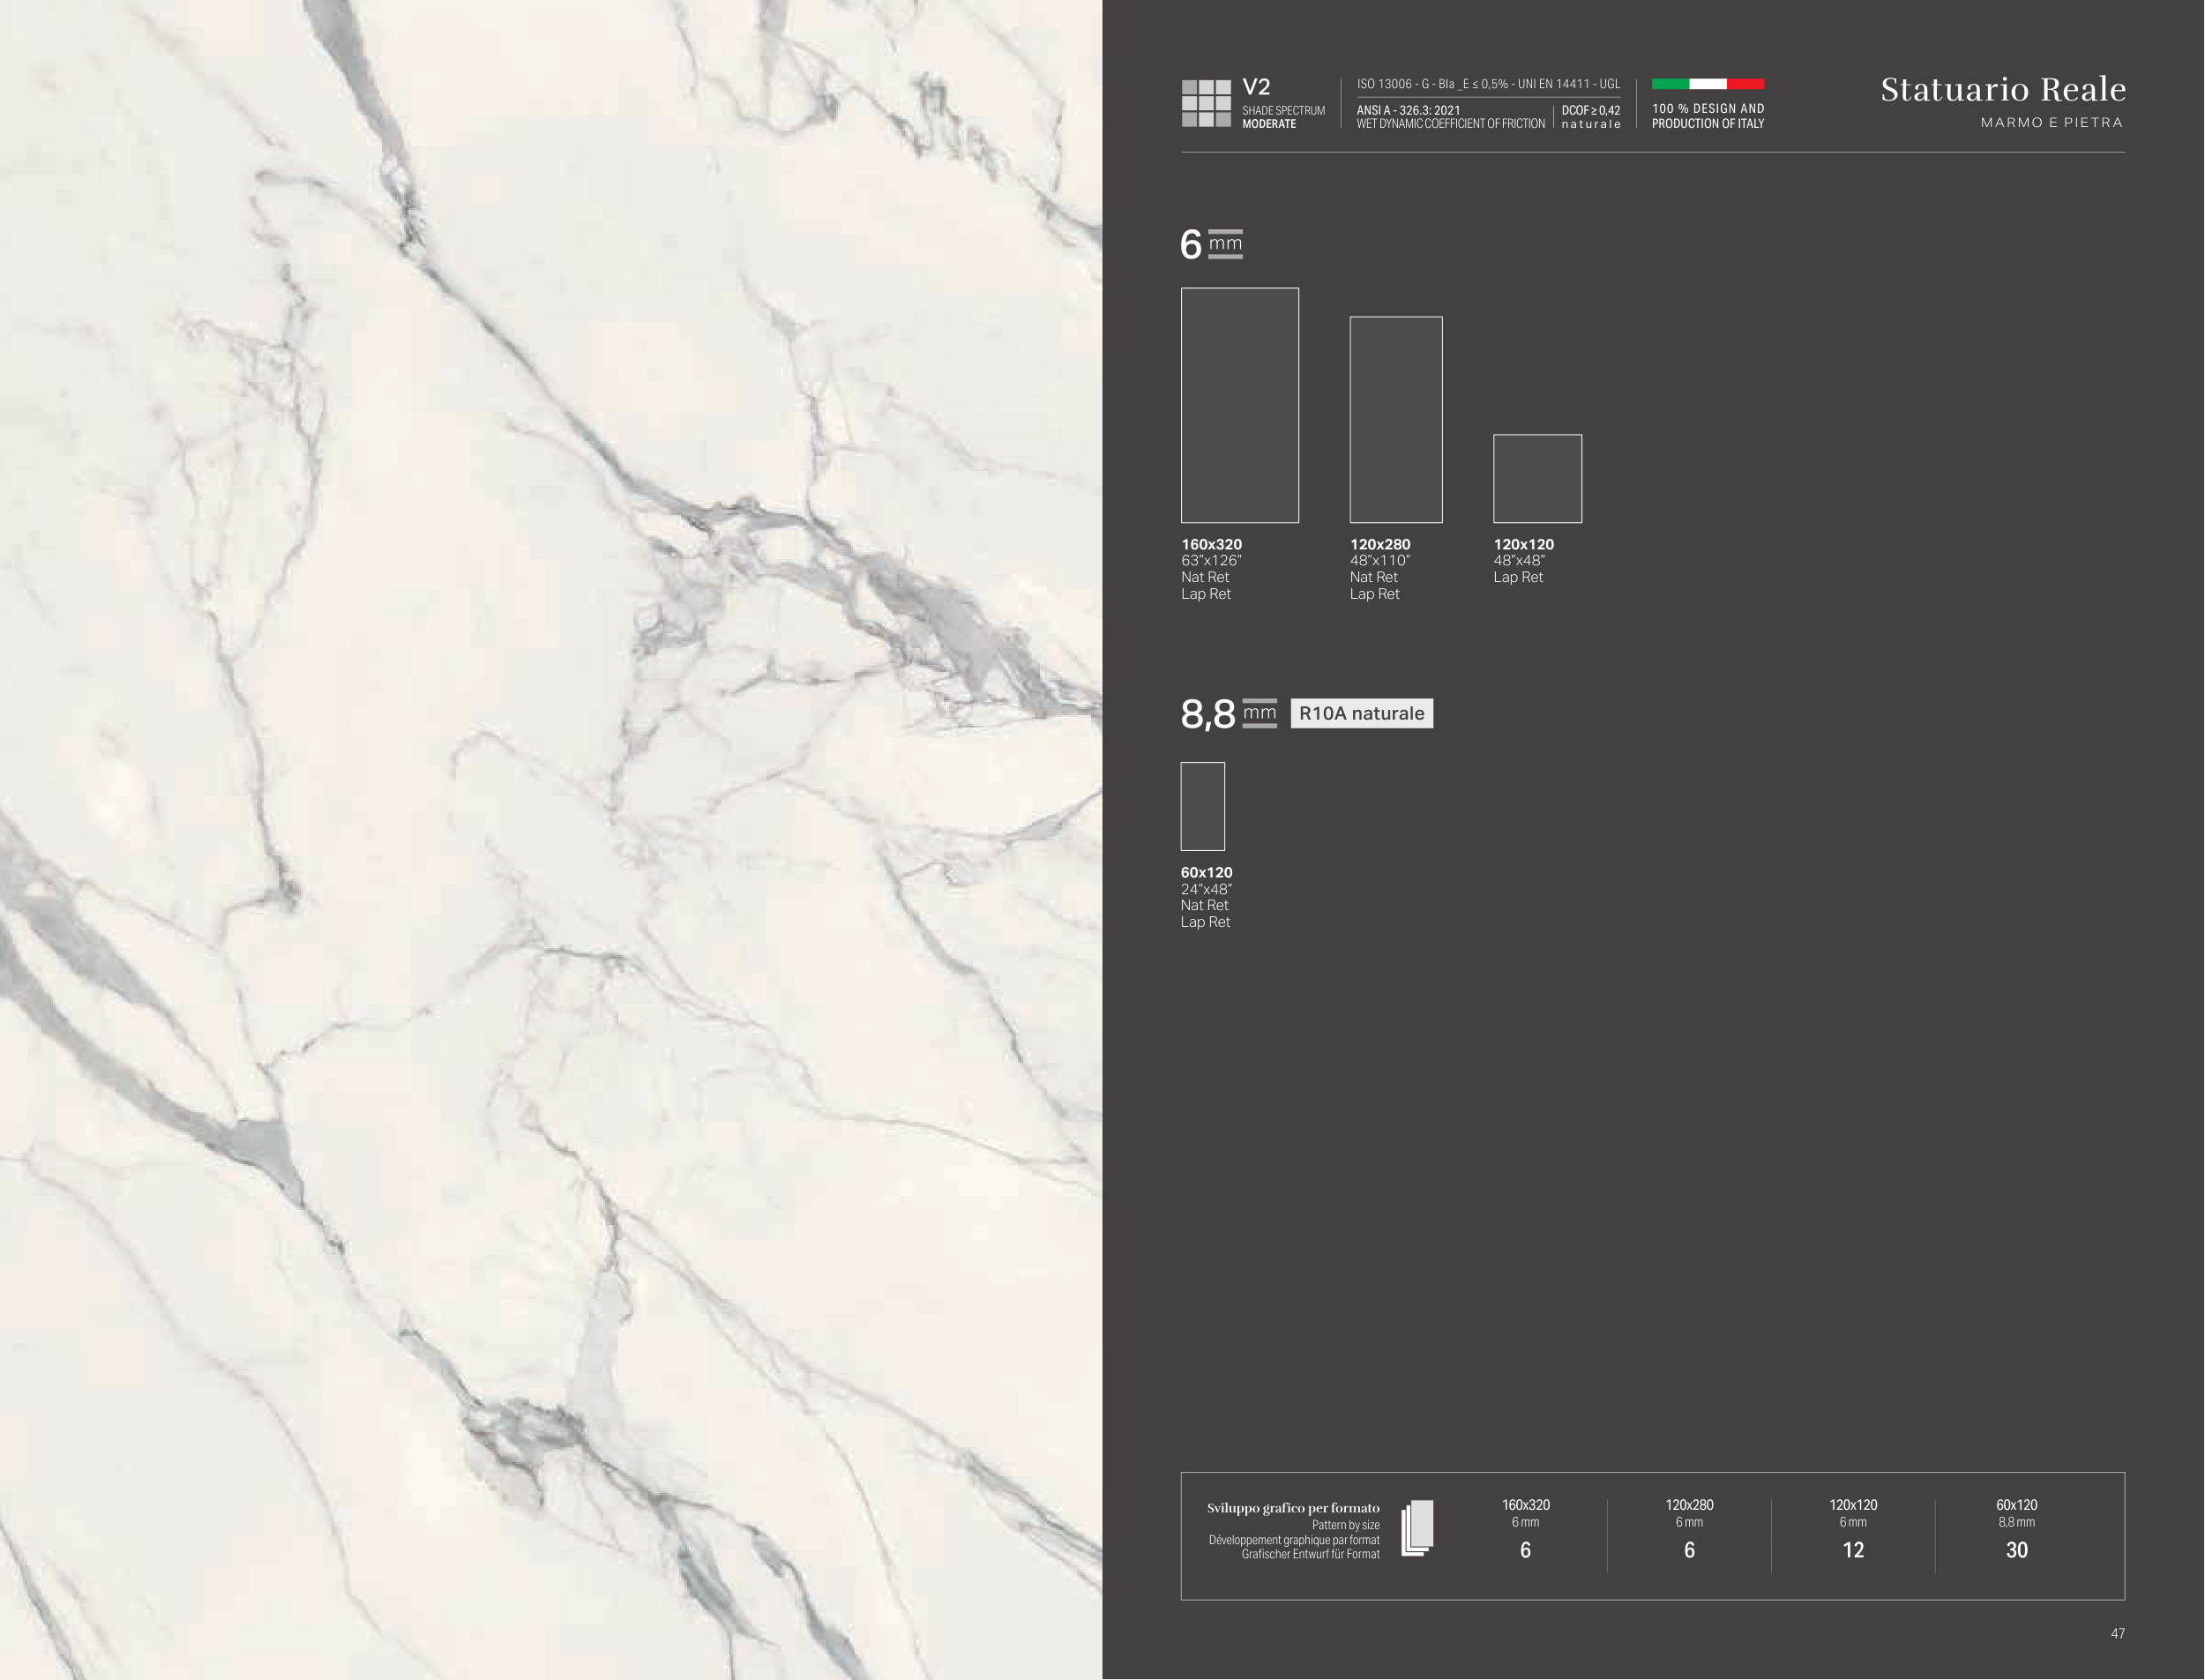Click the 160x320 6 mm pattern count

(x=1525, y=1550)
